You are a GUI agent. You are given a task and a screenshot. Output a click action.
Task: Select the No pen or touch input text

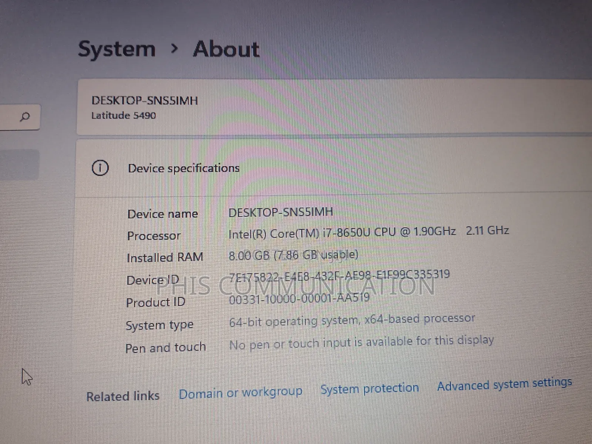pos(361,343)
